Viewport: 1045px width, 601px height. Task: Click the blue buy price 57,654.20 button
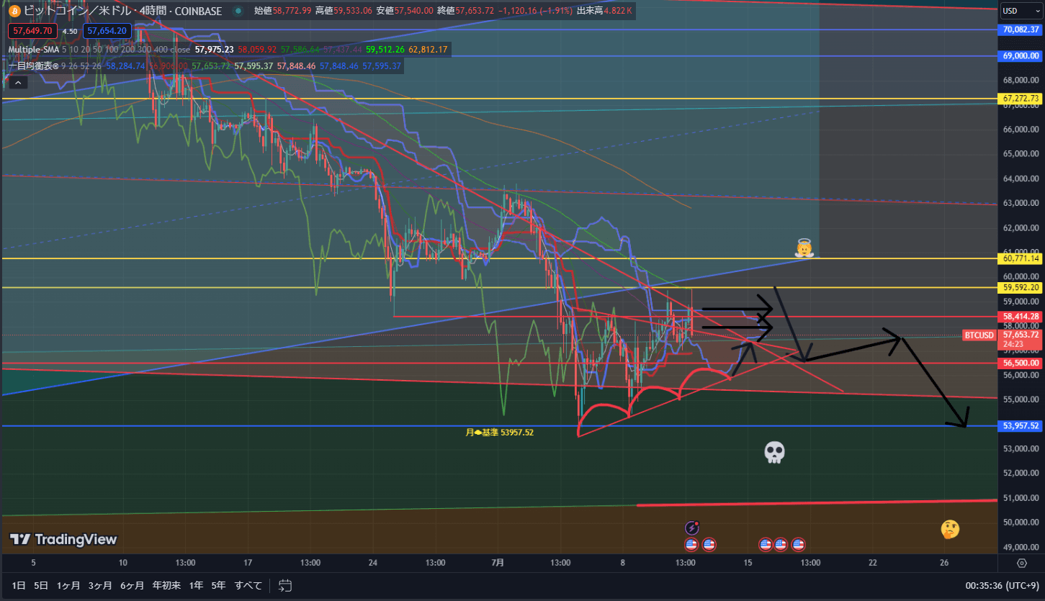click(107, 31)
